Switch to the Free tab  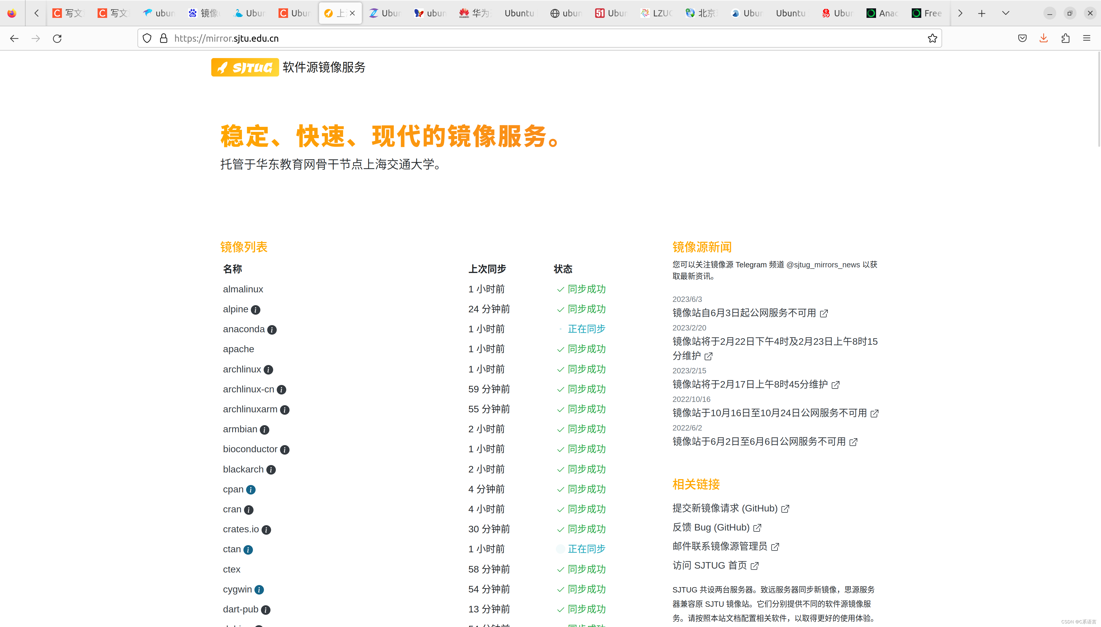coord(928,13)
